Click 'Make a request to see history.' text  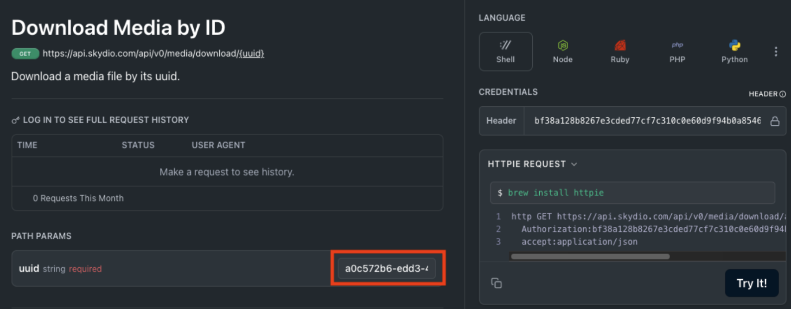[227, 172]
